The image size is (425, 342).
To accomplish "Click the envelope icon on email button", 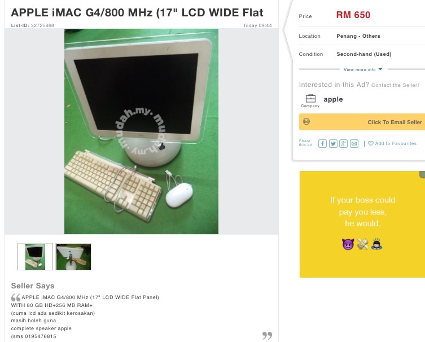I will click(306, 121).
